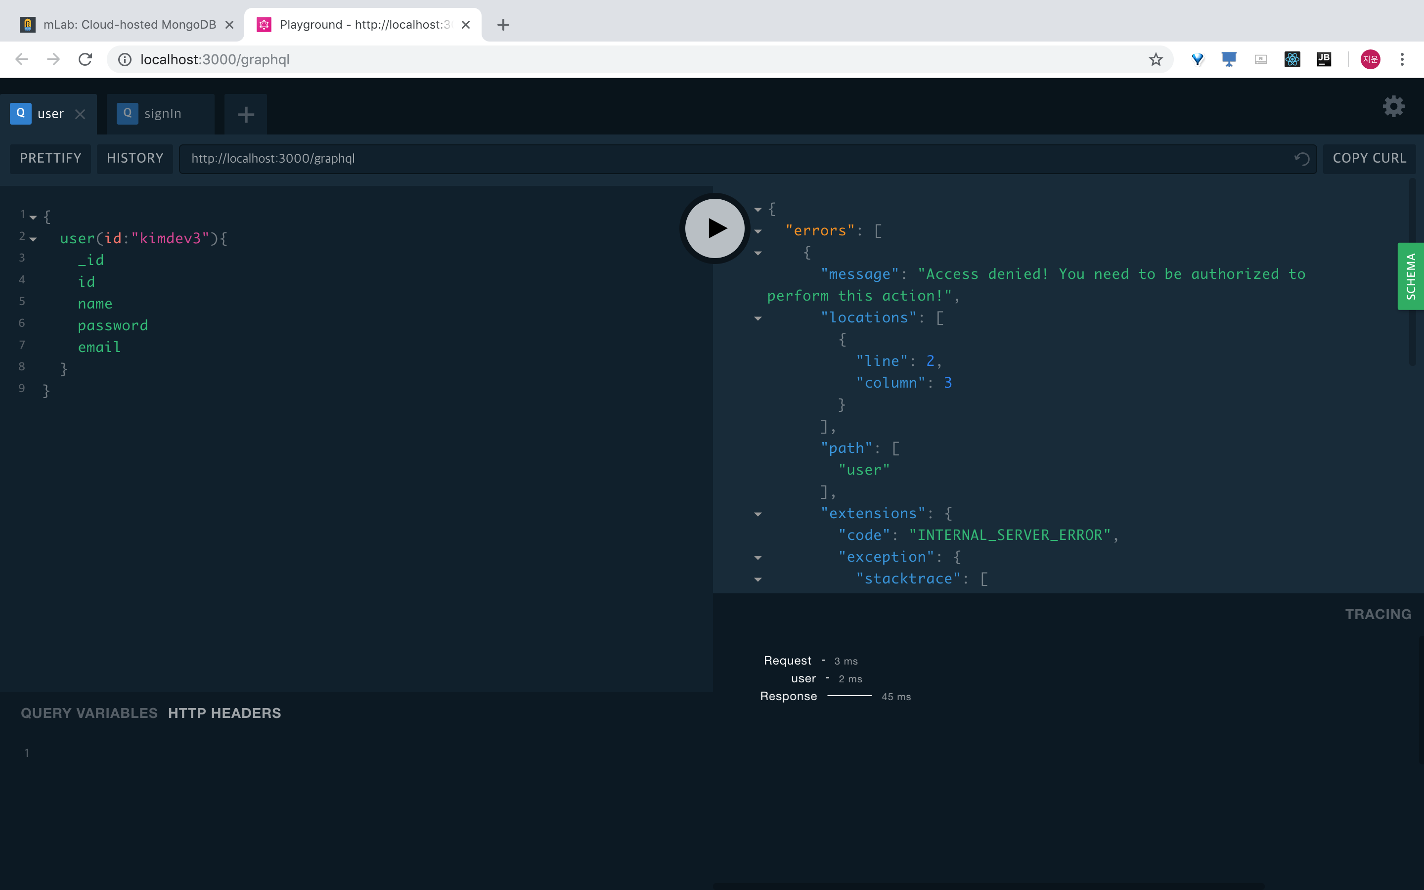Collapse the first error object
Viewport: 1424px width, 890px height.
(758, 253)
